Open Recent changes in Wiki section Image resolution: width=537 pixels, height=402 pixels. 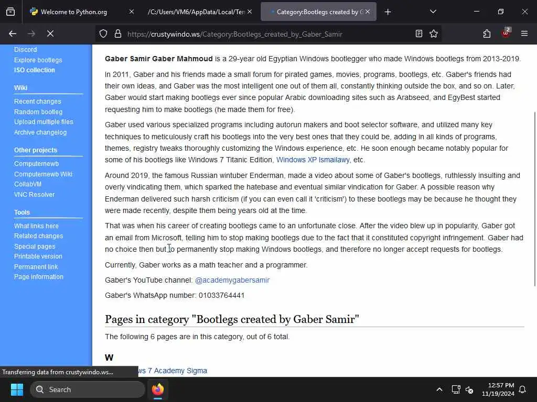38,102
